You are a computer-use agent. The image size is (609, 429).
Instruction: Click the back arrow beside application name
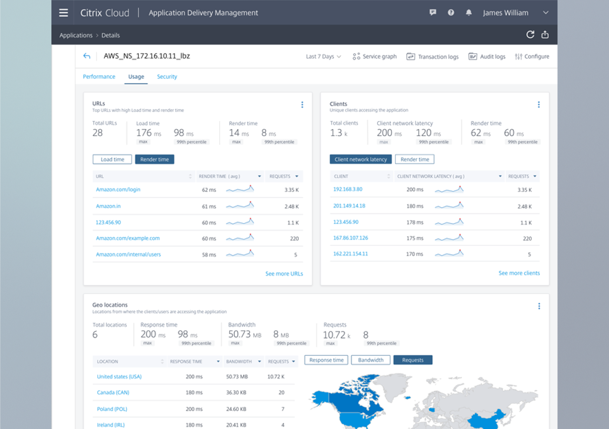tap(87, 56)
